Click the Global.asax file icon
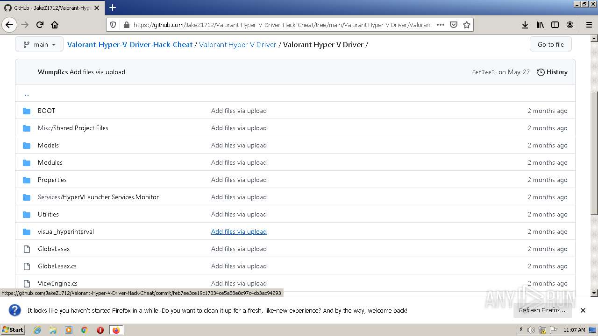 pyautogui.click(x=27, y=249)
